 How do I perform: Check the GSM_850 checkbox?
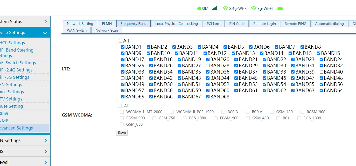122,124
